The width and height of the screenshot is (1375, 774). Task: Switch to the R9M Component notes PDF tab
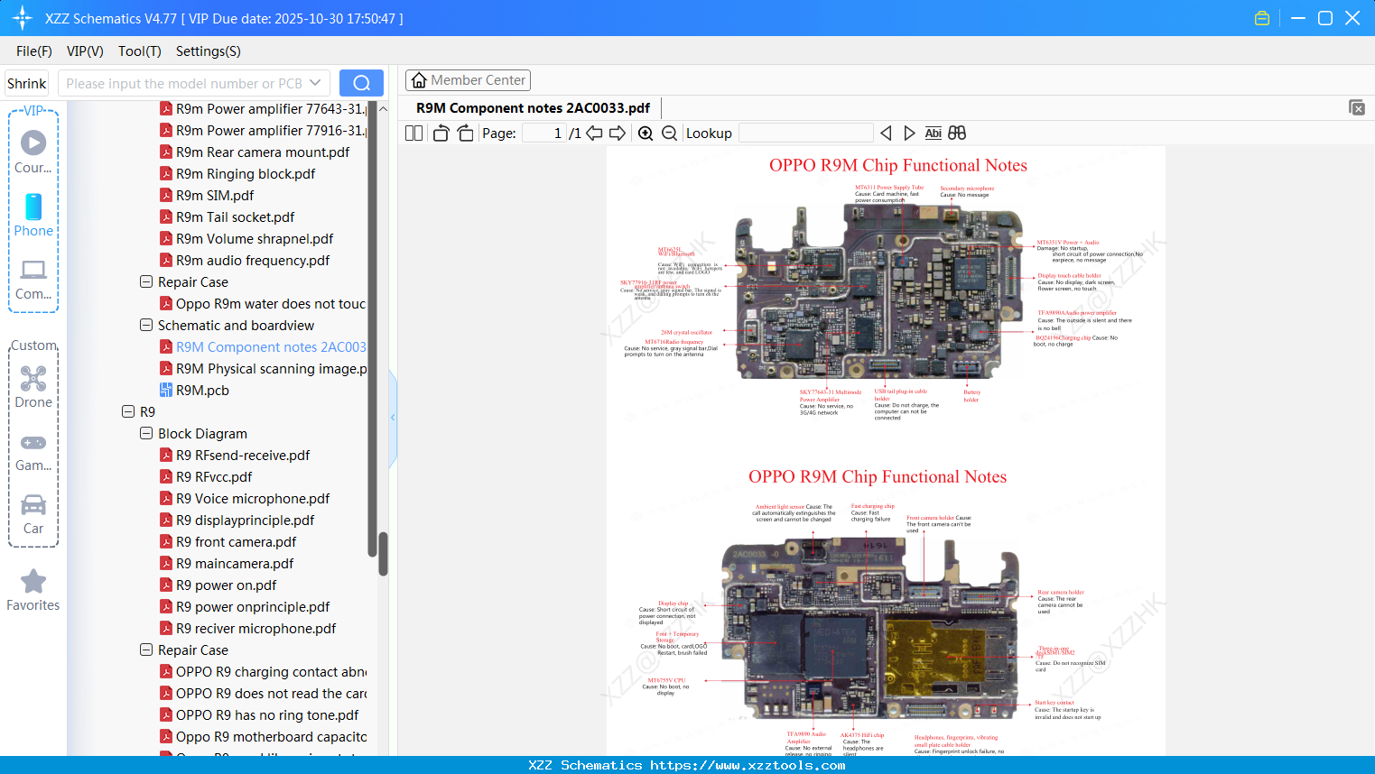pyautogui.click(x=531, y=107)
